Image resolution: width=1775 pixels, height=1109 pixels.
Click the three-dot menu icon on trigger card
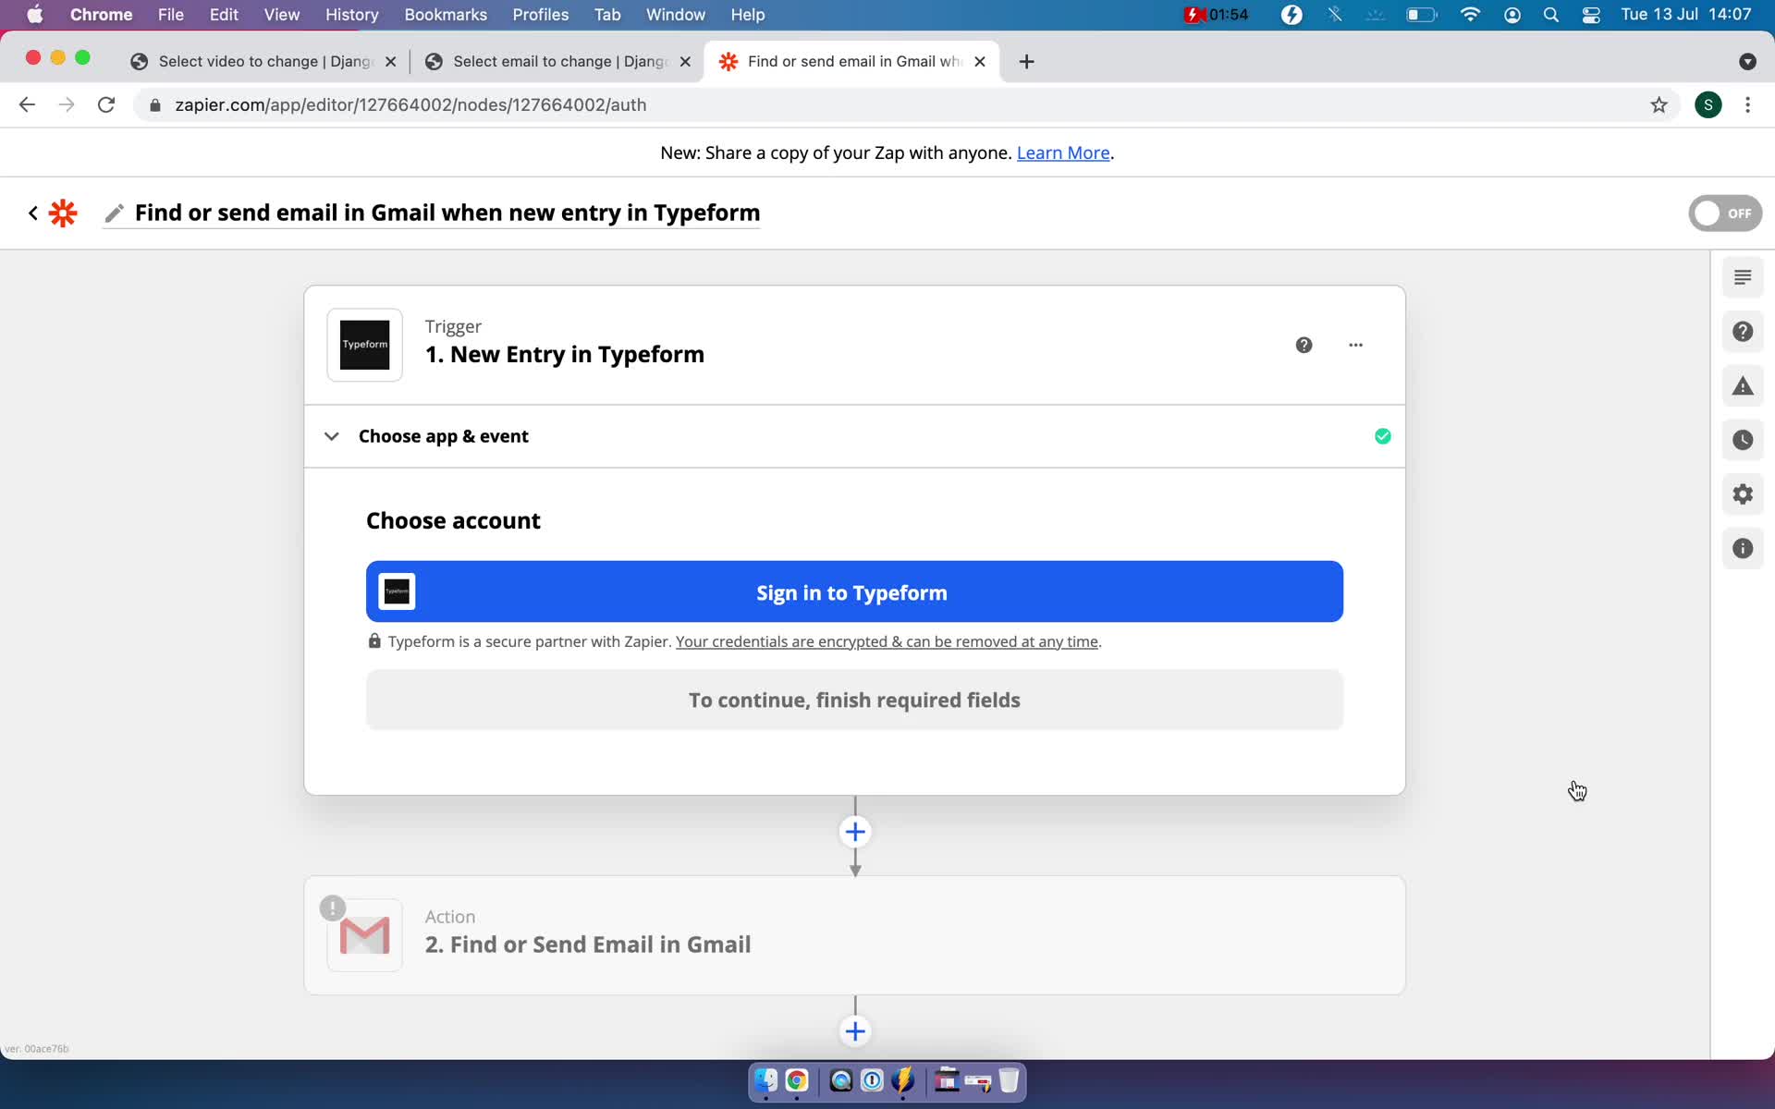tap(1356, 345)
